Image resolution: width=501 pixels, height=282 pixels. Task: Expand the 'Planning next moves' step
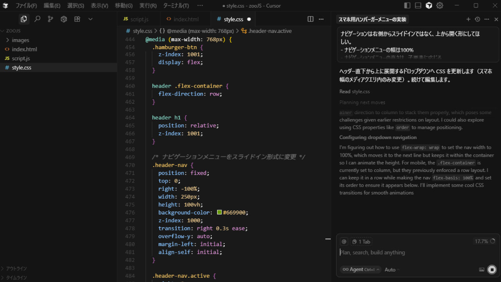coord(362,102)
